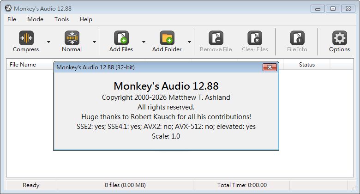Expand the Normal level dropdown arrow
This screenshot has height=194, width=360.
(94, 42)
